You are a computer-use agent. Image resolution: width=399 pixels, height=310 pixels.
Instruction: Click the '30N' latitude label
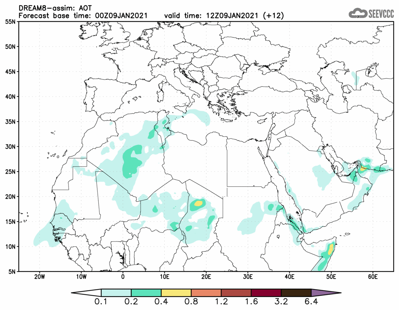tap(10, 147)
